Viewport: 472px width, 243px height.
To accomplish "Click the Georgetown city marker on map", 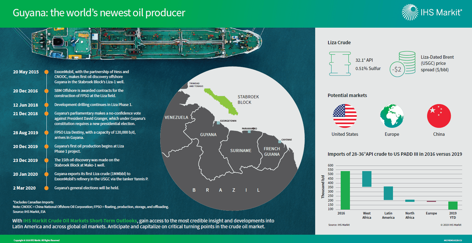I will 218,123.
